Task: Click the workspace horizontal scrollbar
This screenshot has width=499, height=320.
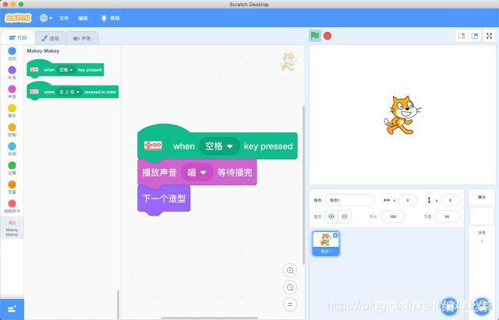Action: pos(210,318)
